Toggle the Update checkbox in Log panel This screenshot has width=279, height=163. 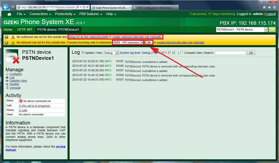coord(83,53)
